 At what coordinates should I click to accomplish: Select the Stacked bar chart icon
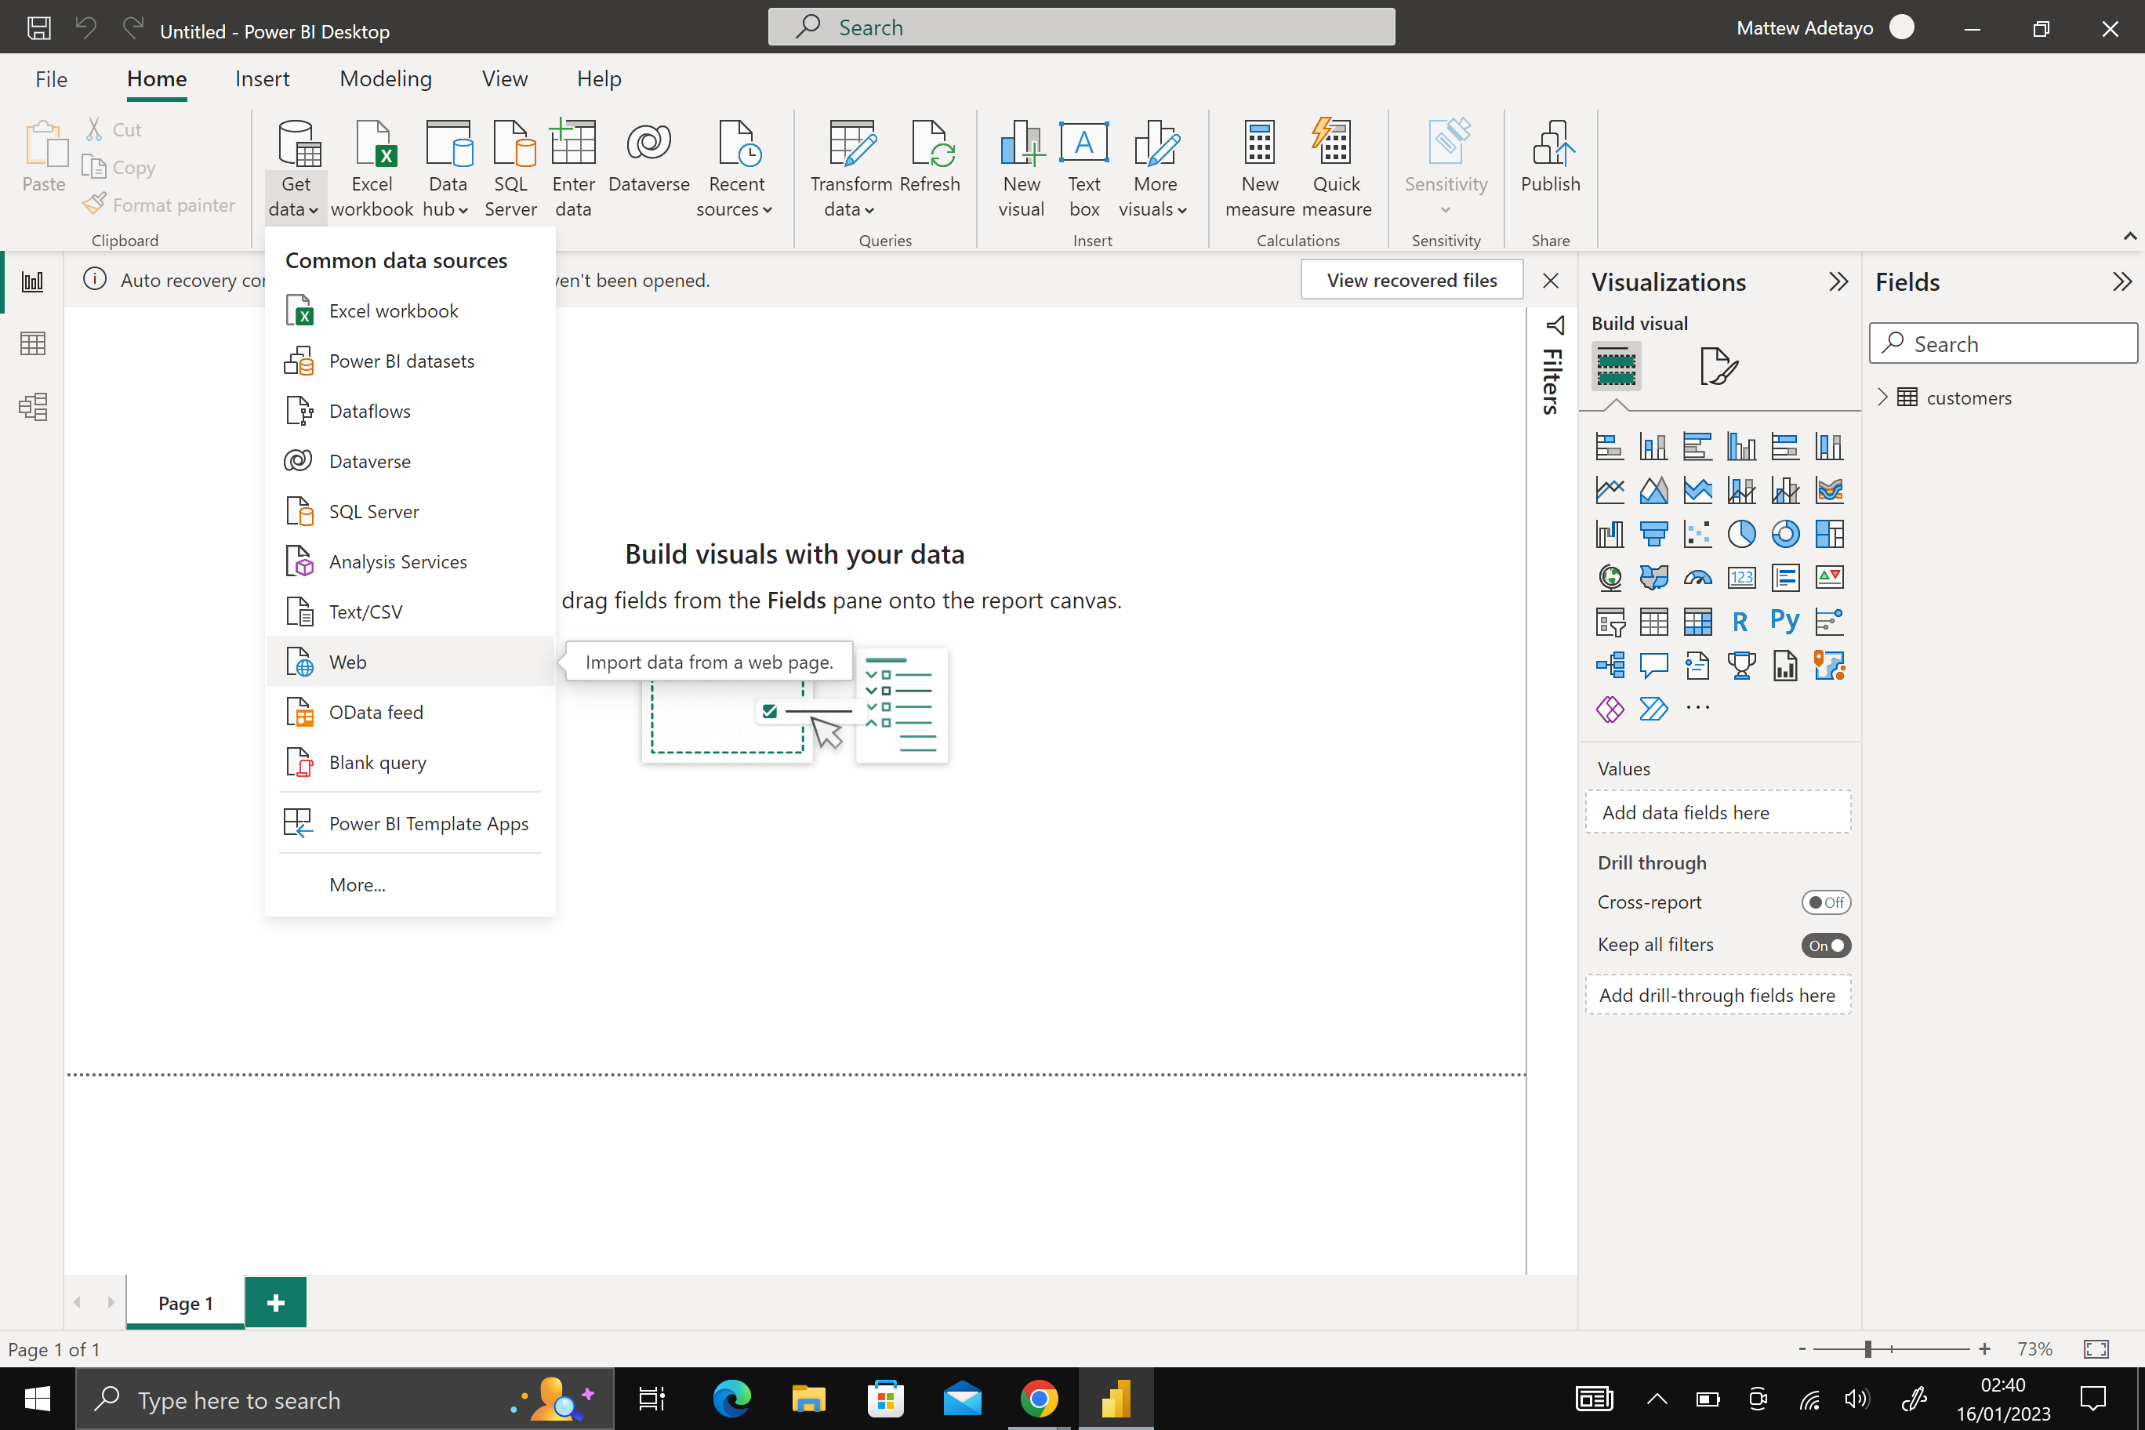[1610, 446]
